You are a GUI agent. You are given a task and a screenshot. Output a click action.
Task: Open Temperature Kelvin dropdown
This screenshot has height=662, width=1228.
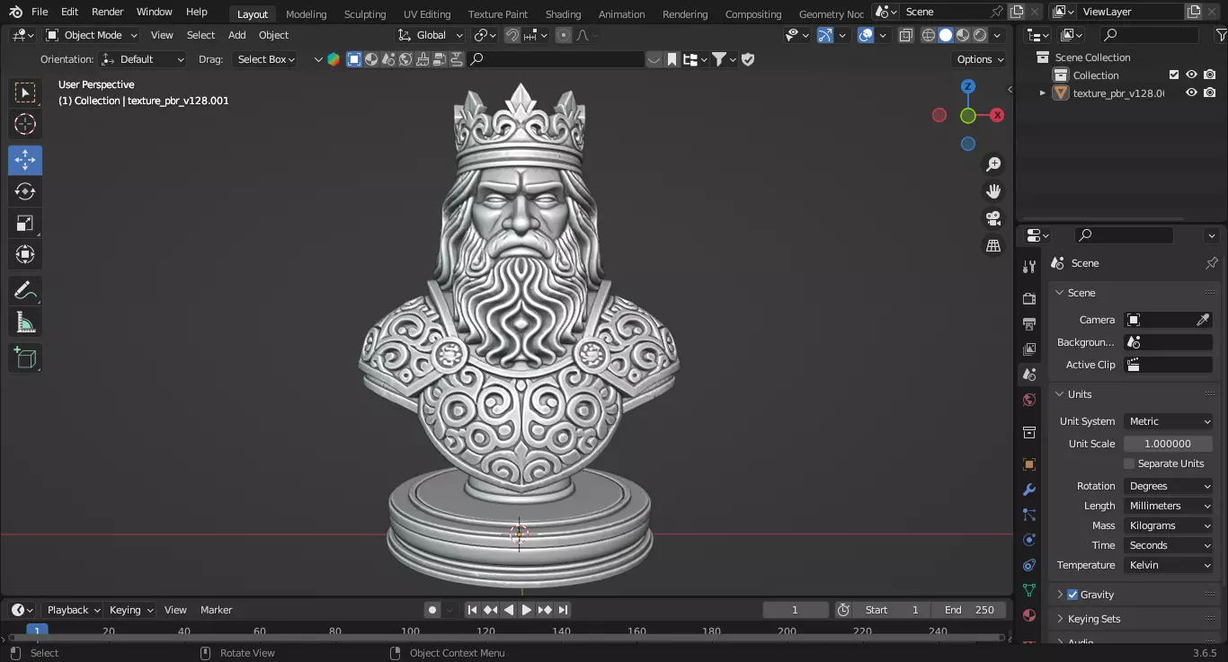(1168, 565)
